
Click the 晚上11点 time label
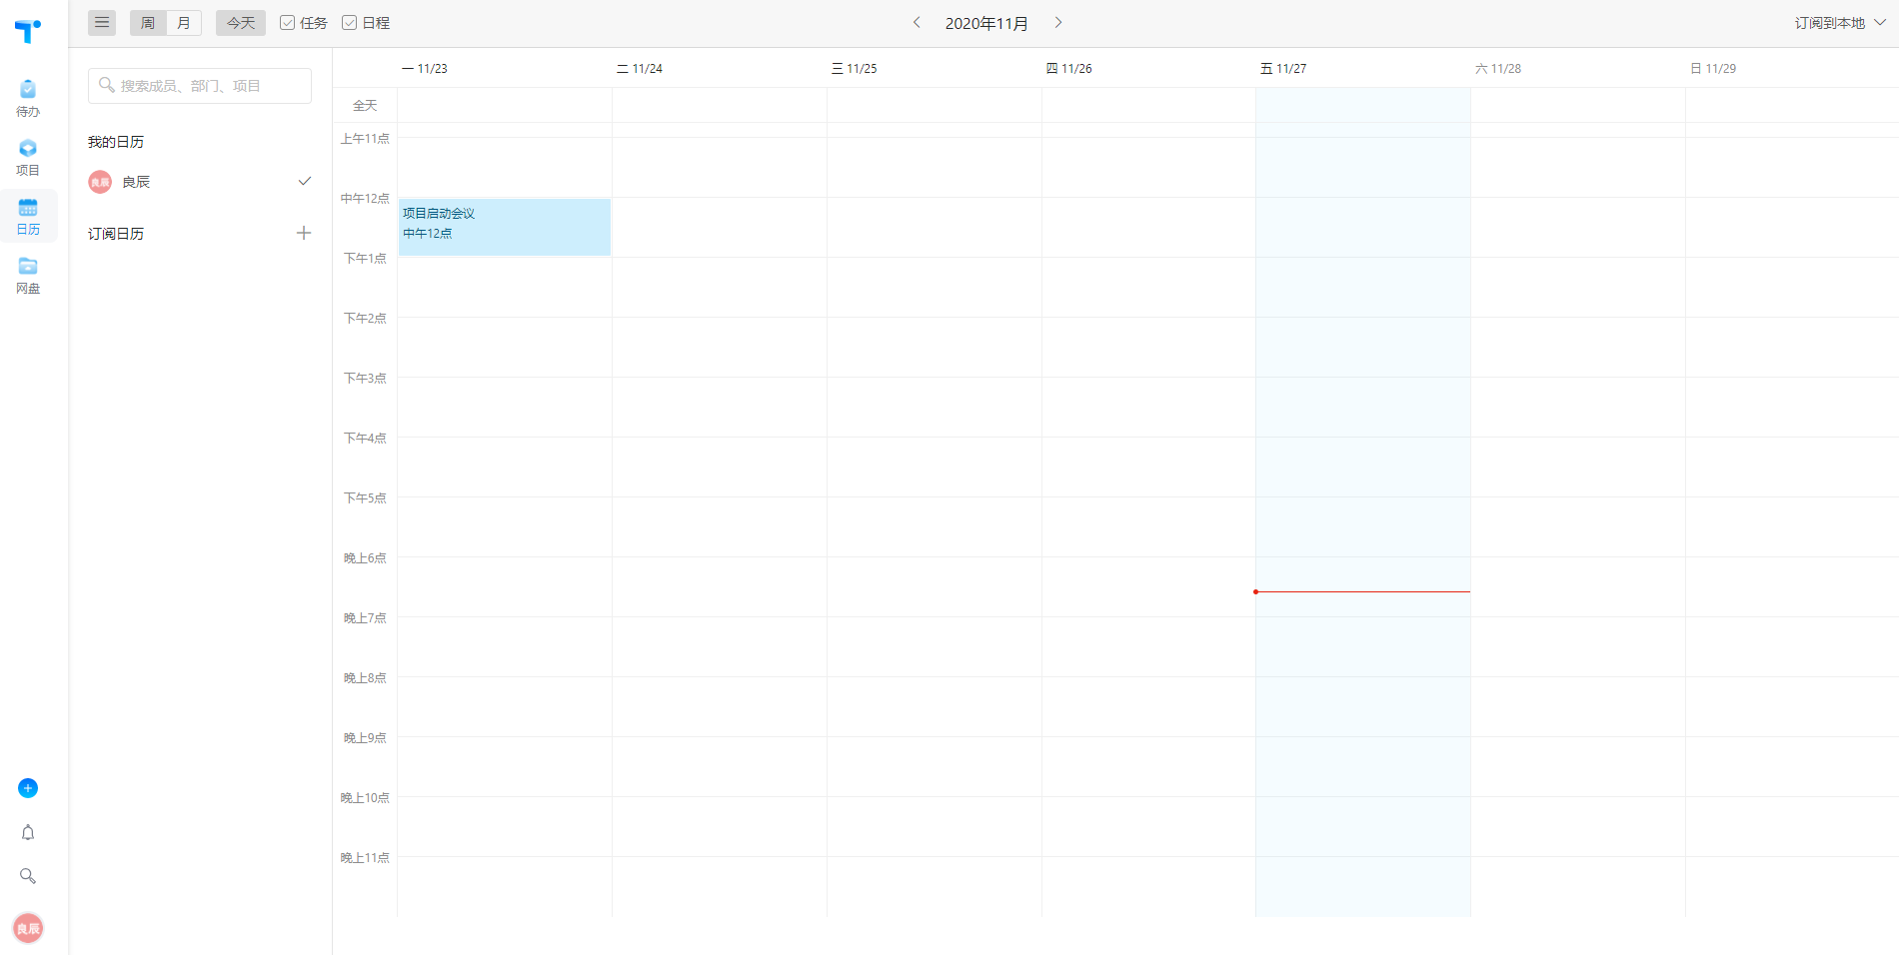365,857
